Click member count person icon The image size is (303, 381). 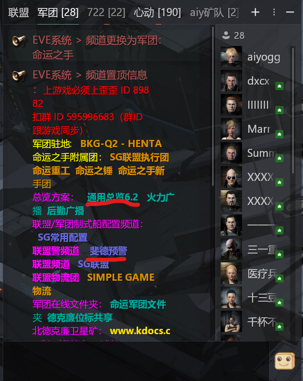click(226, 36)
